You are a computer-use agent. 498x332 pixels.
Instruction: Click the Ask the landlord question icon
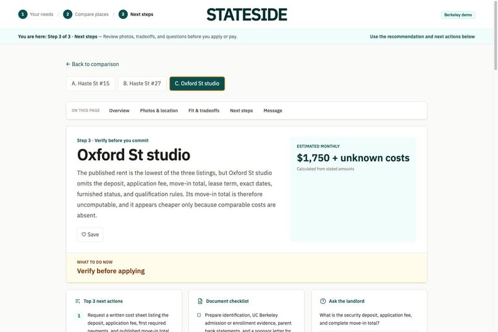[x=323, y=301]
